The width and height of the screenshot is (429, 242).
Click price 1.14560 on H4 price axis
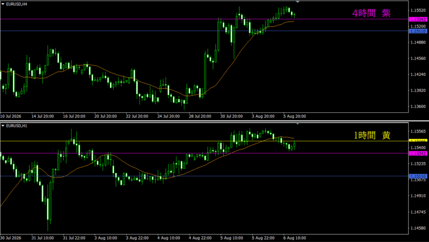418,59
